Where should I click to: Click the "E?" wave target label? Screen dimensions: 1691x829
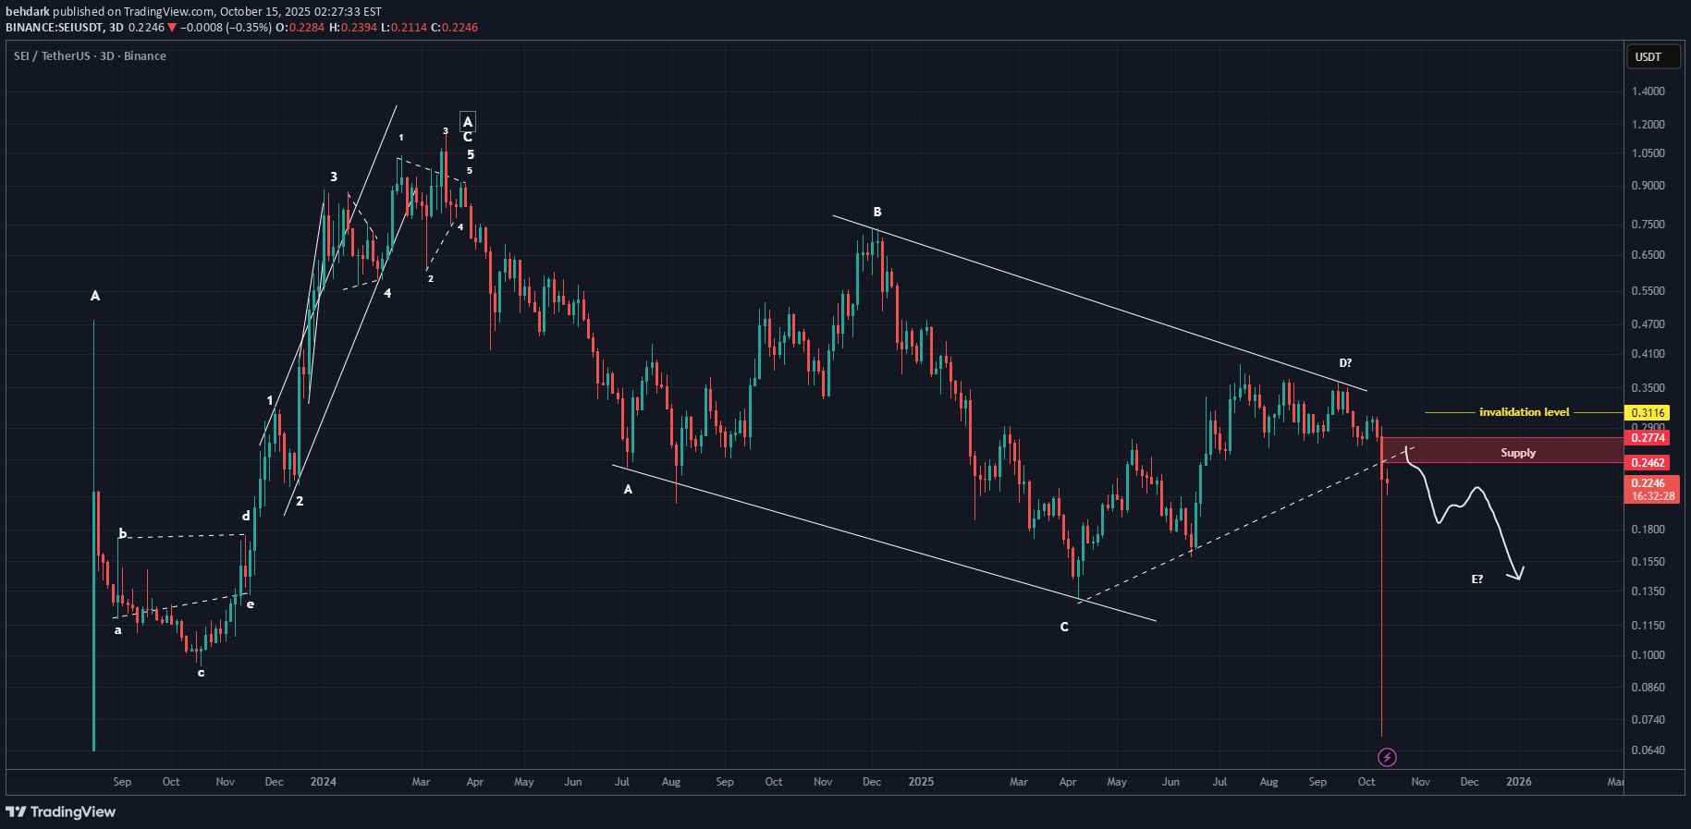(1477, 579)
